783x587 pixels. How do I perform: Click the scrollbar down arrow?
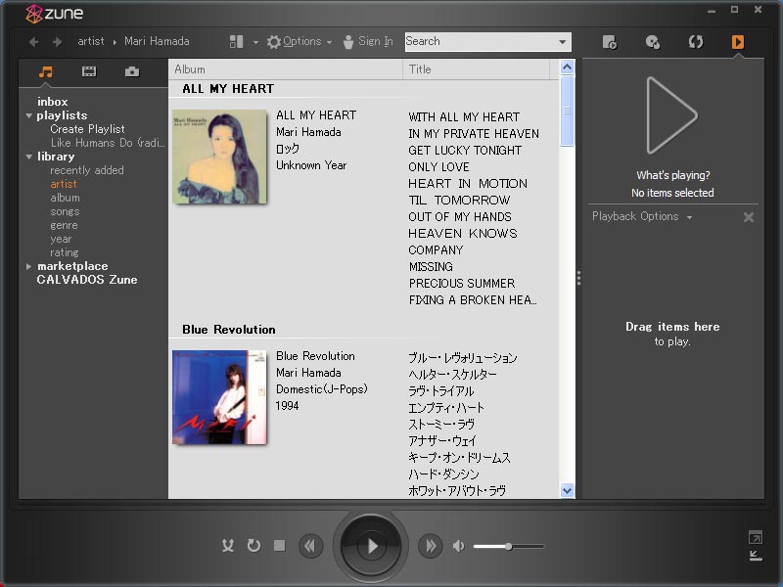point(568,491)
